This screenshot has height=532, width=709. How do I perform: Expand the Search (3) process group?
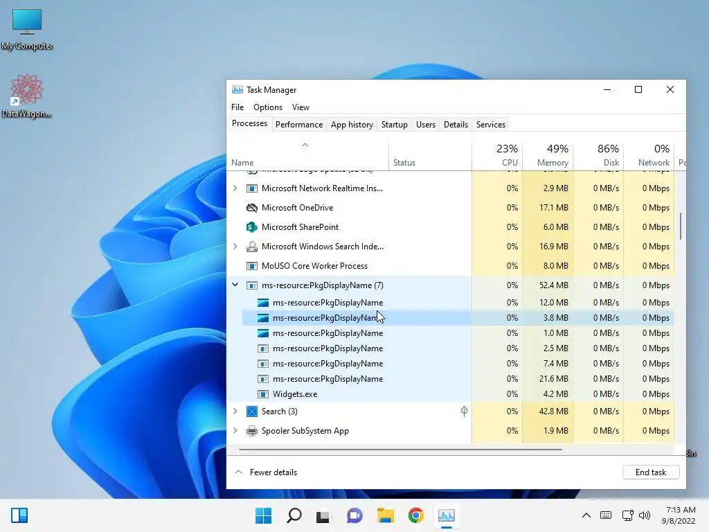(235, 411)
